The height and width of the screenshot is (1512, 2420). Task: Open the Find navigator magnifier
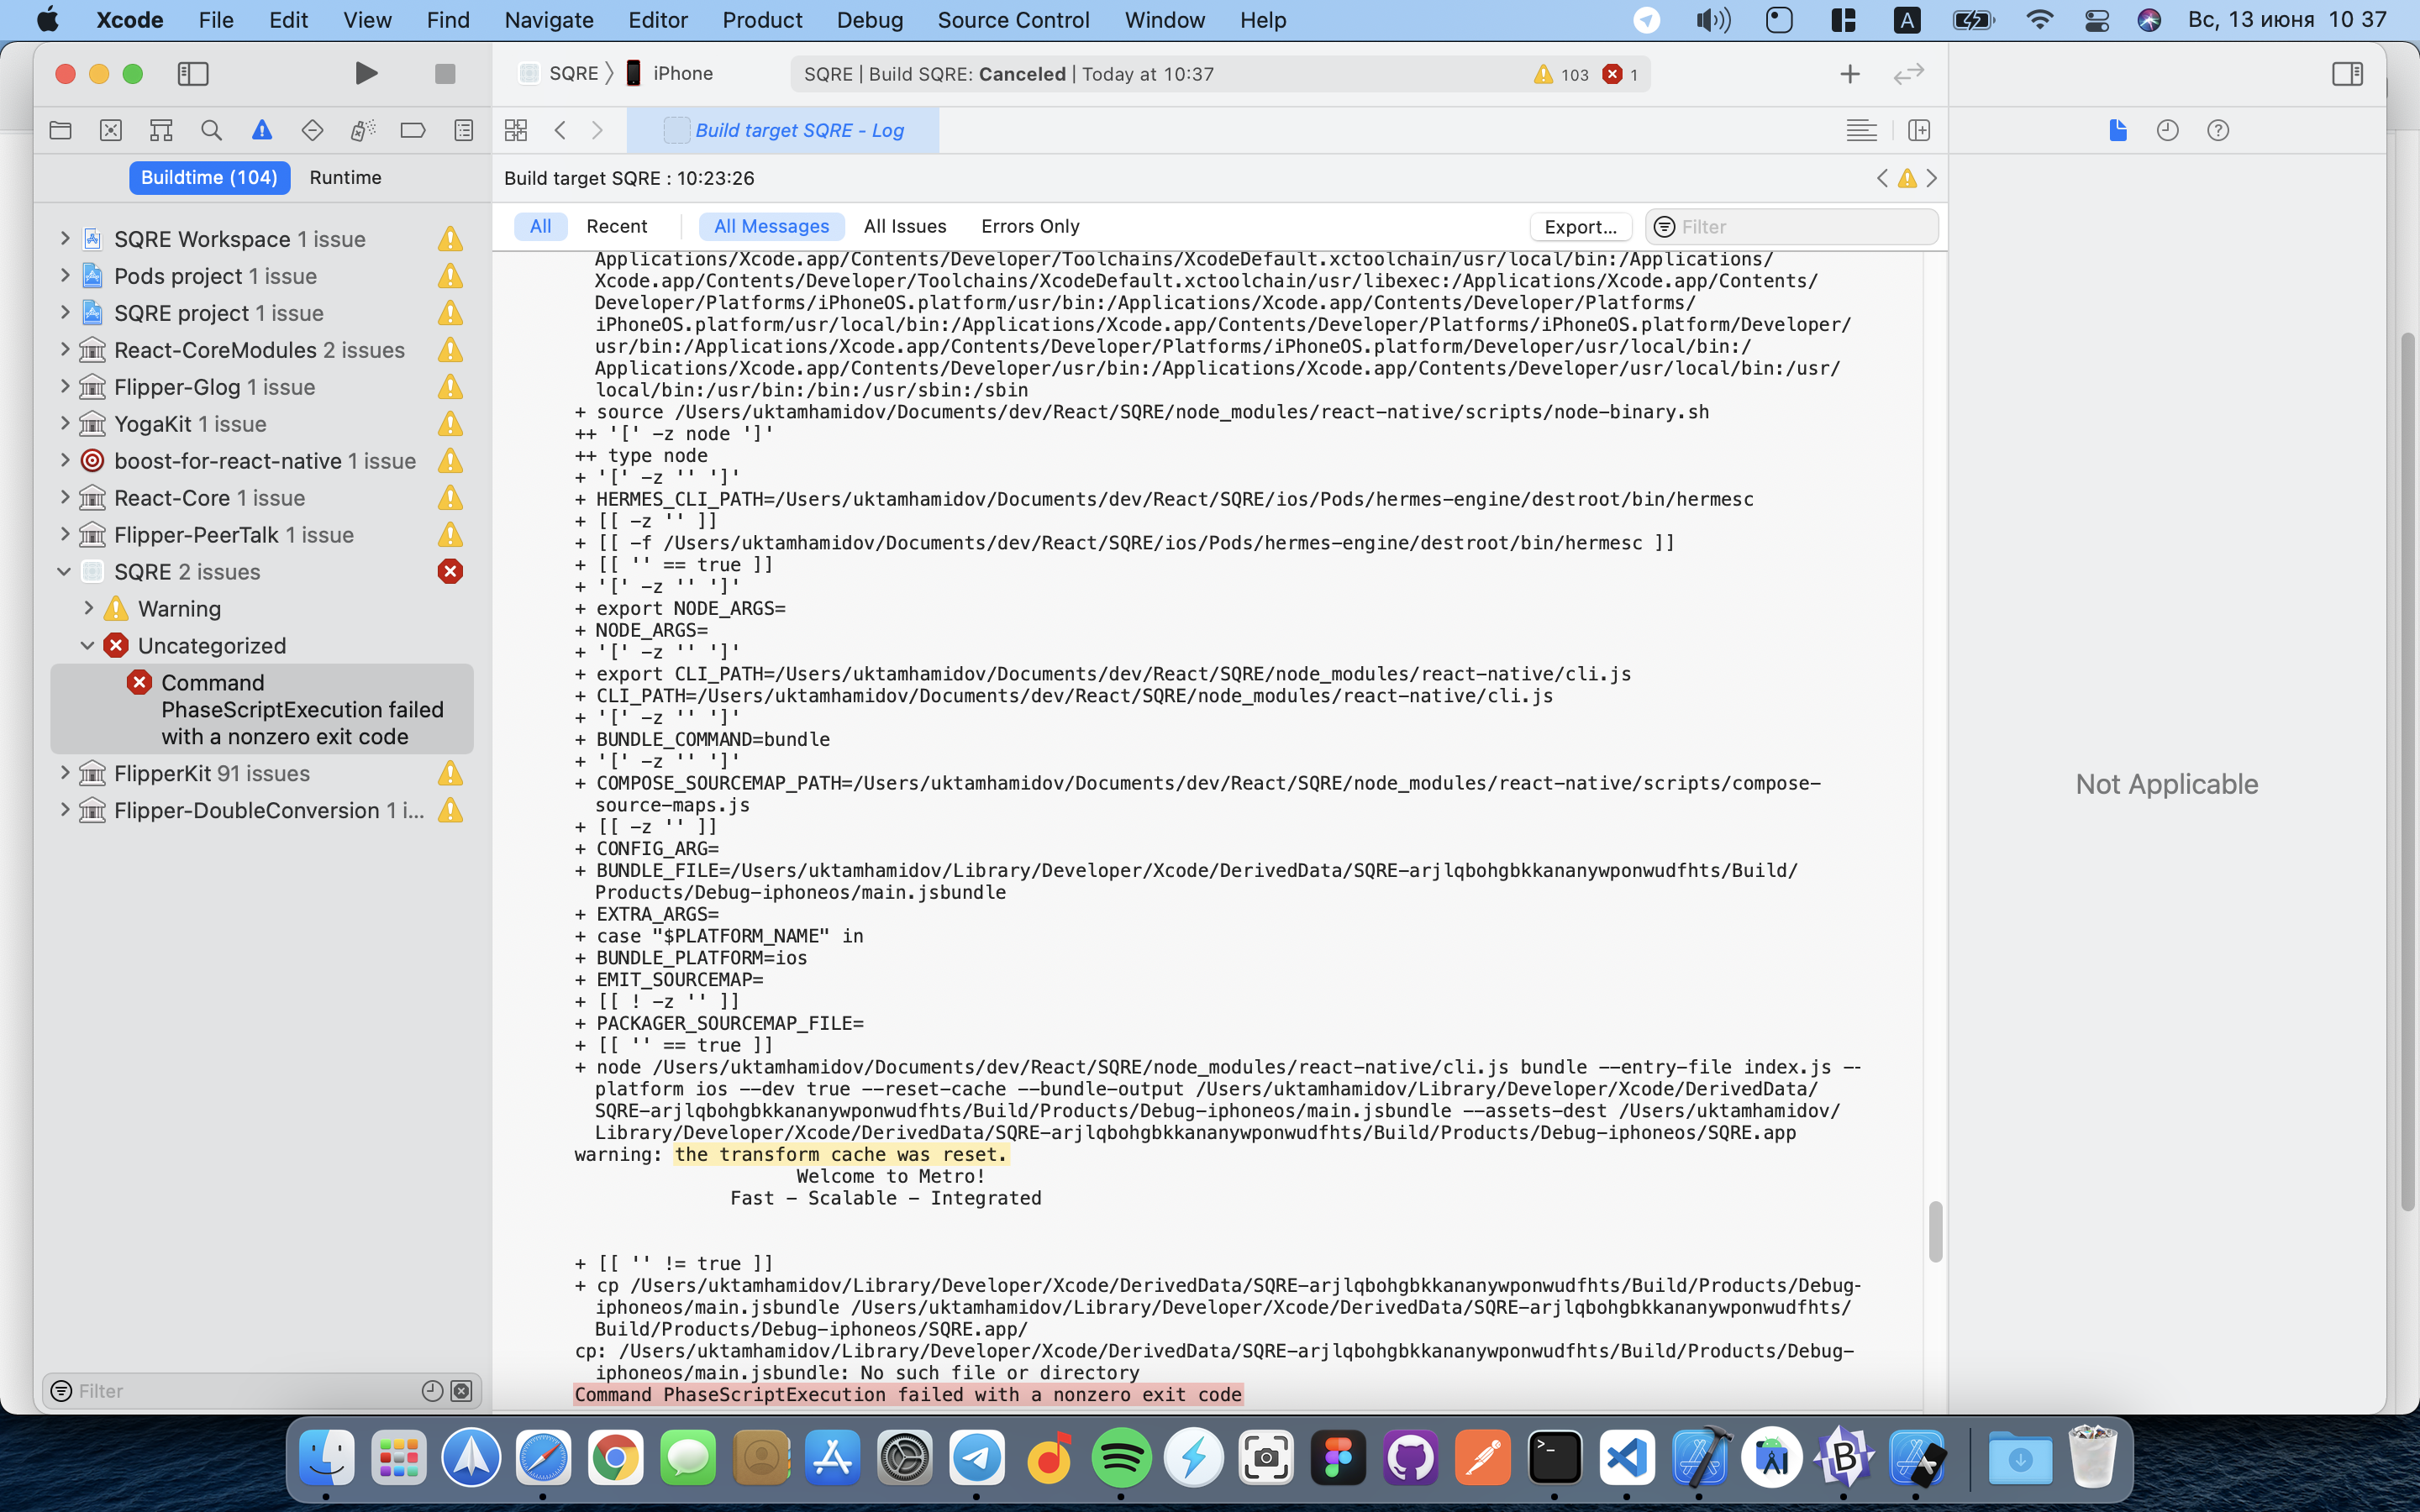(211, 130)
